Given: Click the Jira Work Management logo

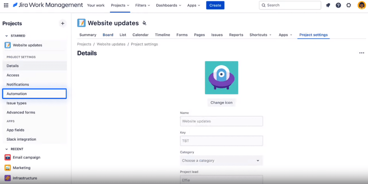Looking at the screenshot, I should (x=48, y=5).
